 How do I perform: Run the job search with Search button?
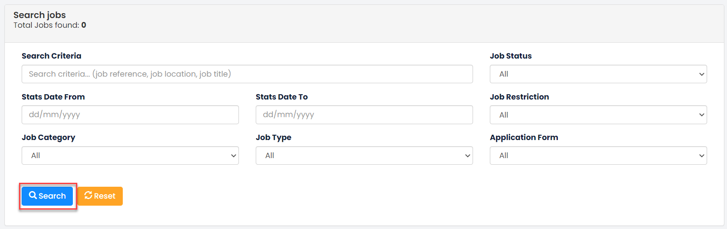(47, 196)
